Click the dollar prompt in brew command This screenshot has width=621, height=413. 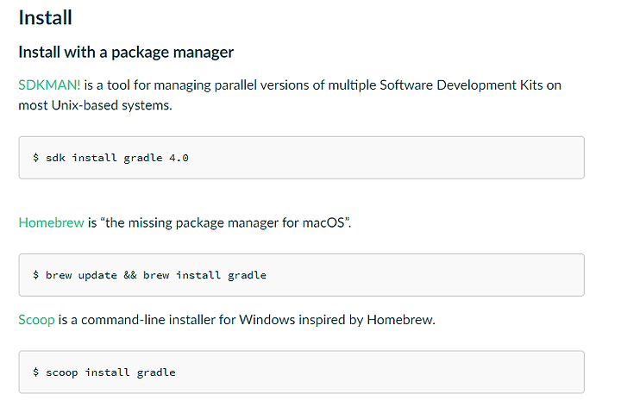(x=35, y=275)
